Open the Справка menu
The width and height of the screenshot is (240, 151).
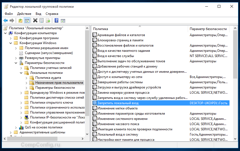(52, 14)
